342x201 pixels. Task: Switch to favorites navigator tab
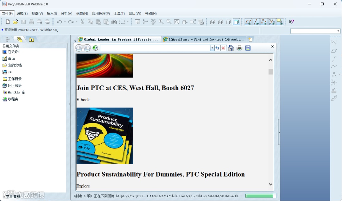[31, 40]
